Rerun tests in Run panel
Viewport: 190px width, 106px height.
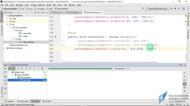(5, 69)
